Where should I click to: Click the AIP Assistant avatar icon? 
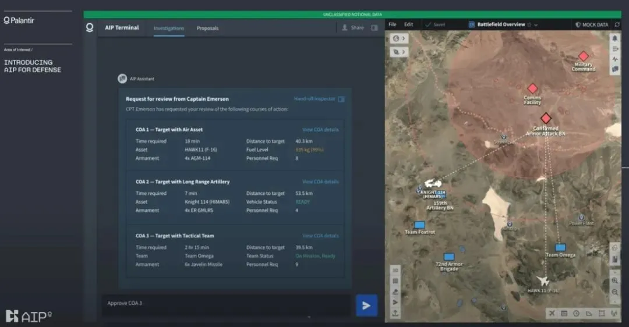(x=122, y=79)
